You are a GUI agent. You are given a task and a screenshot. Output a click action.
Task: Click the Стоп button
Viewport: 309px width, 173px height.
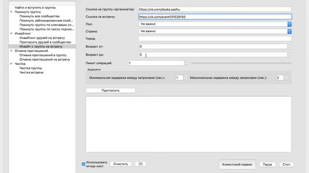tap(286, 164)
